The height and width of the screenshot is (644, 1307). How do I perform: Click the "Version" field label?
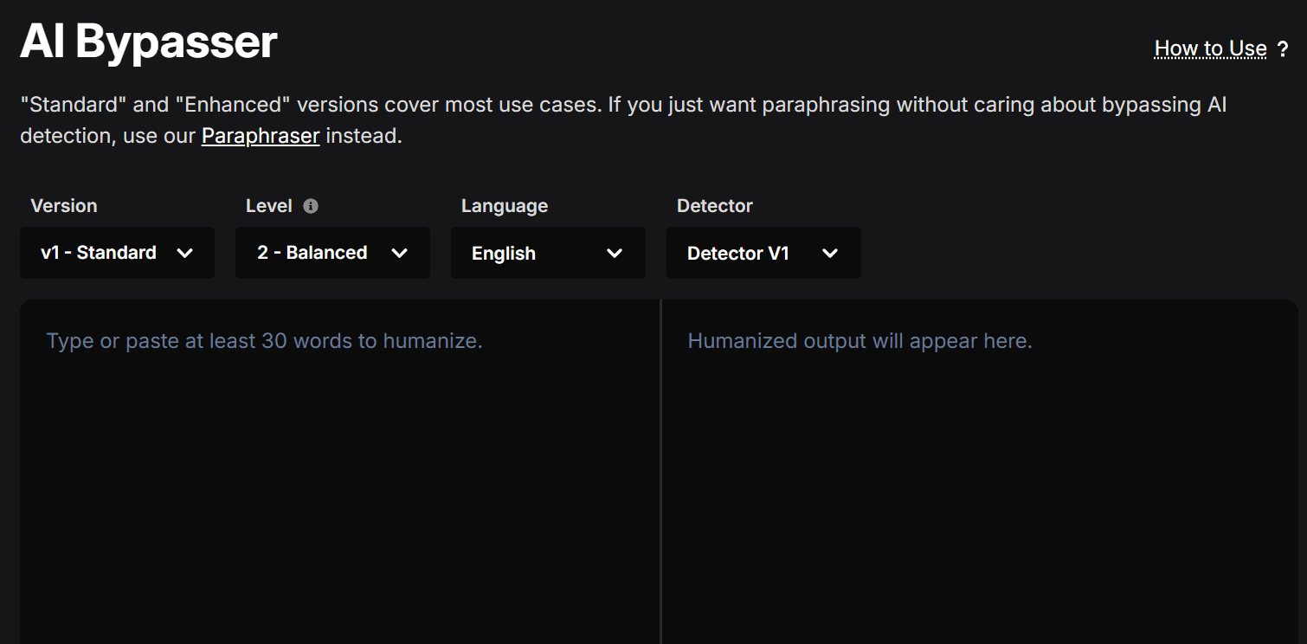tap(64, 206)
